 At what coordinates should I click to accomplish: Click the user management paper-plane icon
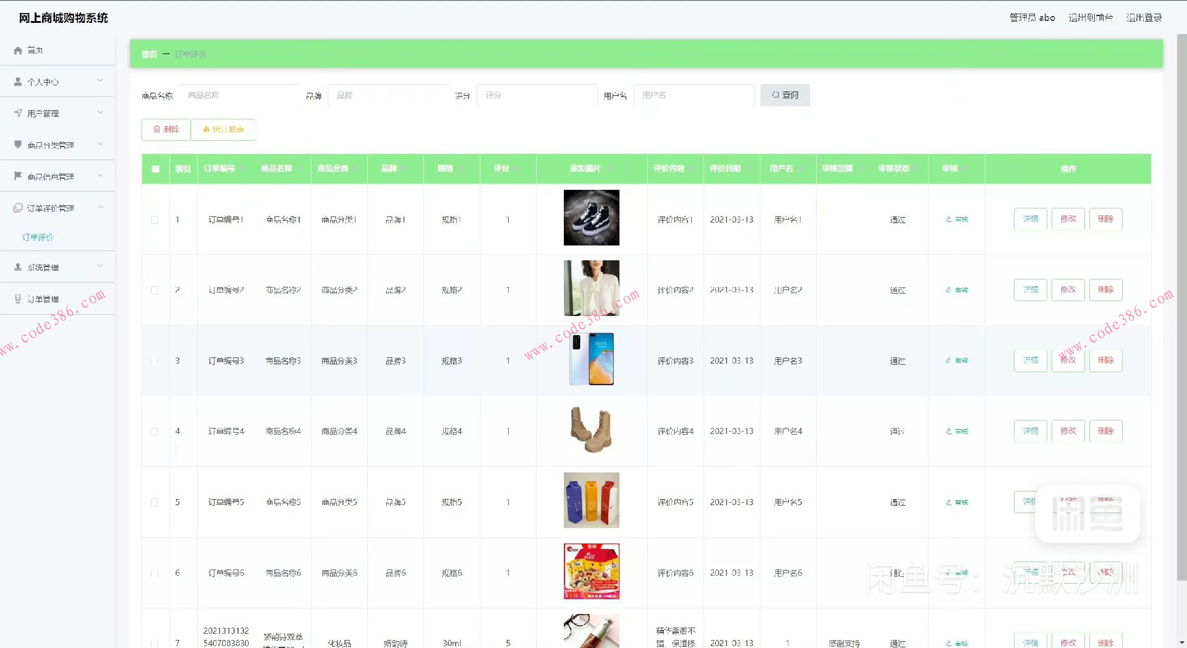[x=18, y=113]
